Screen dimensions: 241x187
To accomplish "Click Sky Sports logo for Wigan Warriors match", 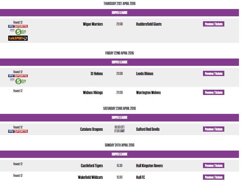I will tap(18, 26).
